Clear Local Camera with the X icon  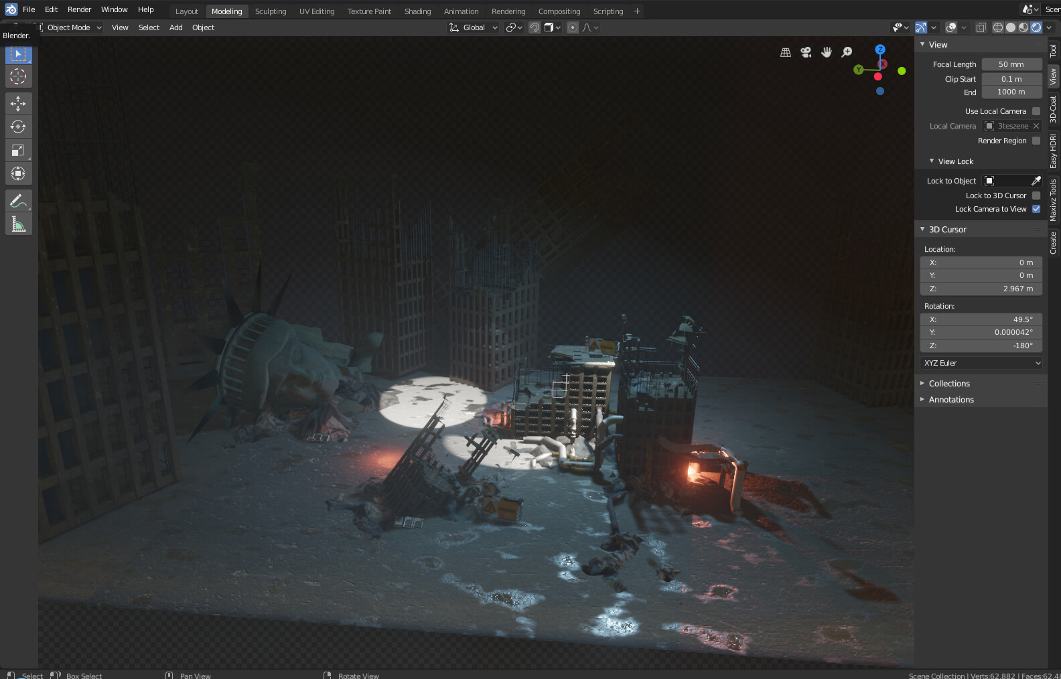point(1036,126)
